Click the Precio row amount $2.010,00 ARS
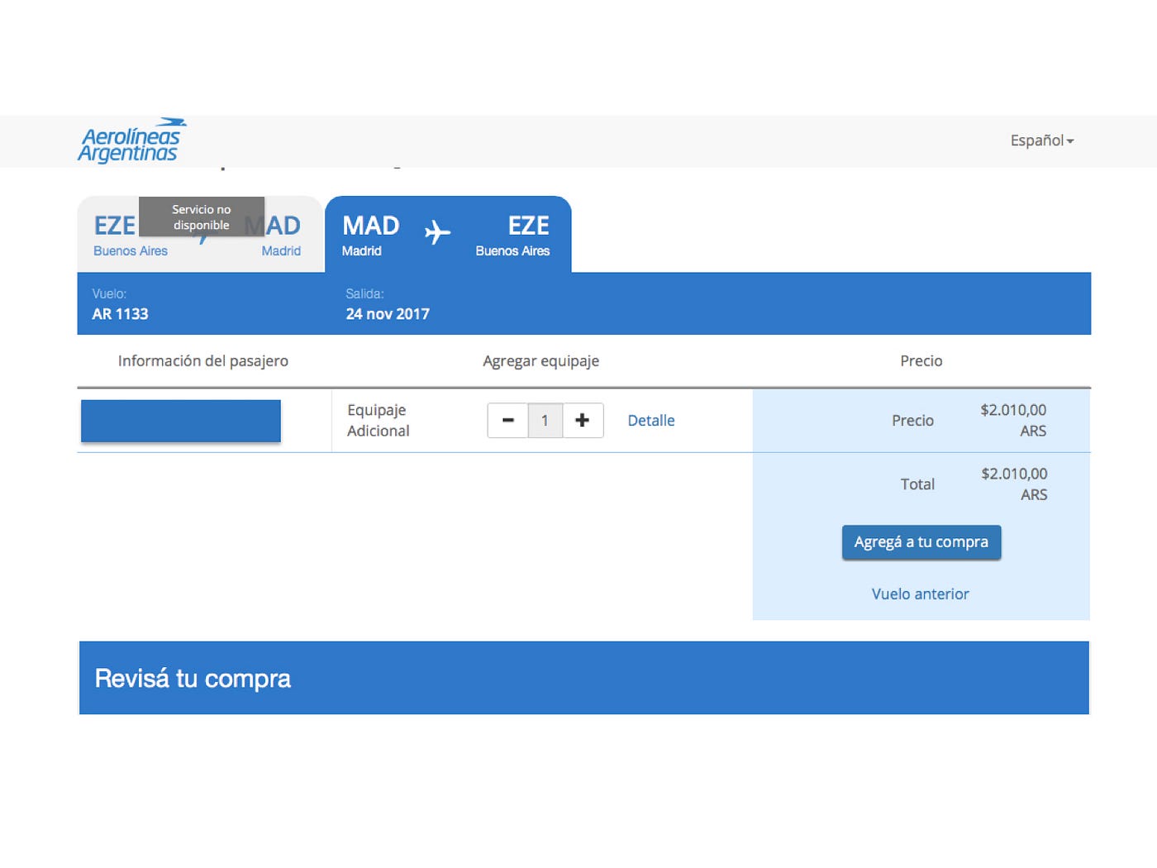The image size is (1157, 868). tap(1013, 420)
